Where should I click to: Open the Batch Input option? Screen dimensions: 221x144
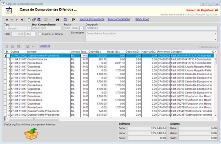pyautogui.click(x=142, y=19)
